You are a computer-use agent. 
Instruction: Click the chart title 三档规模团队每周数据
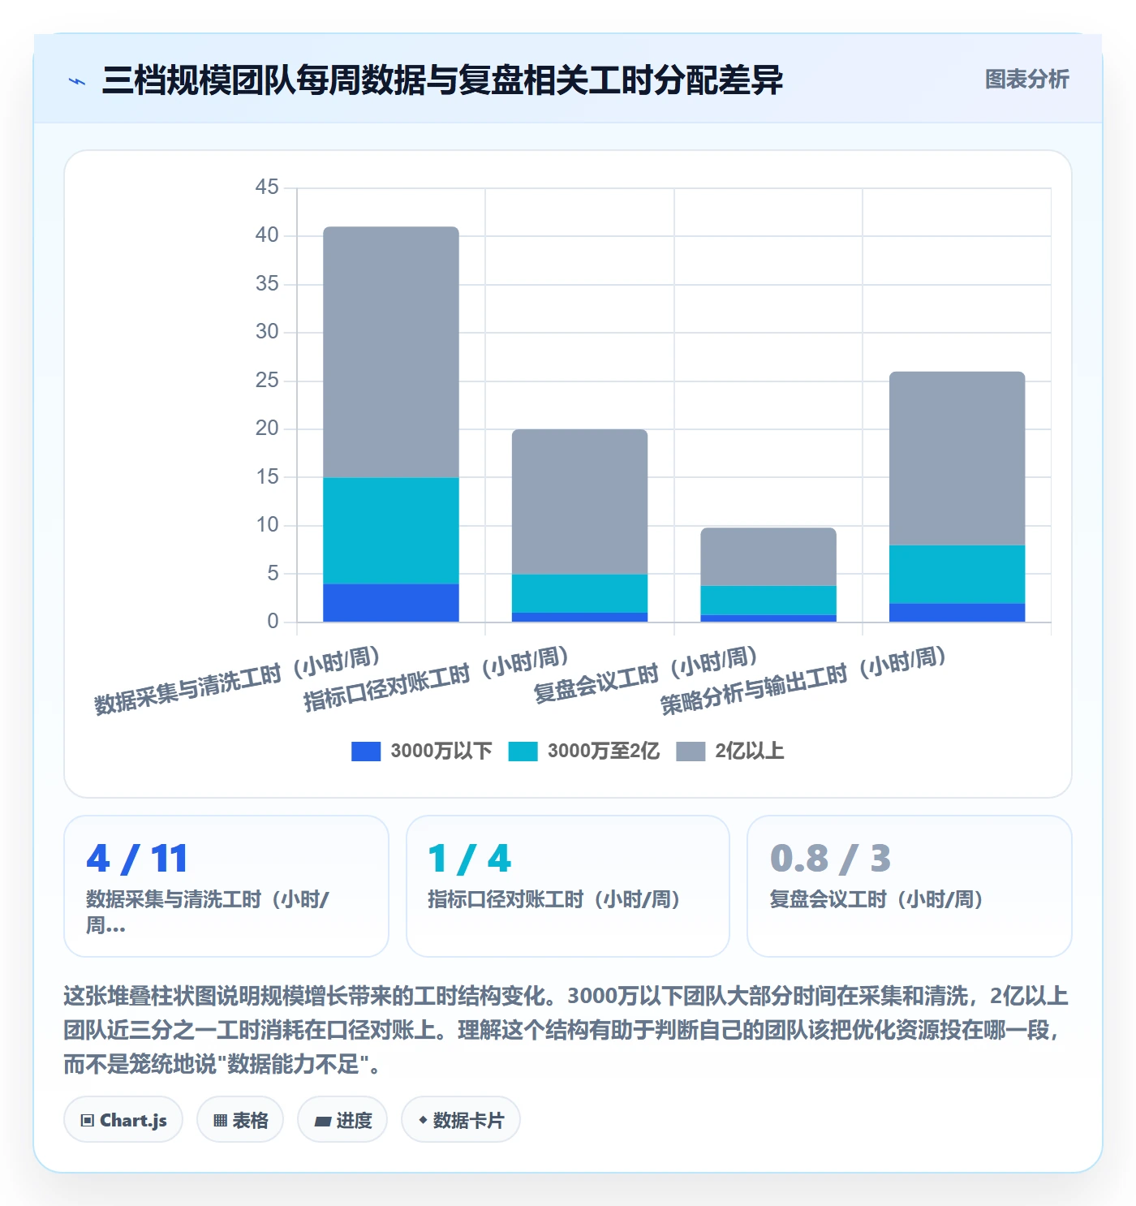coord(442,80)
